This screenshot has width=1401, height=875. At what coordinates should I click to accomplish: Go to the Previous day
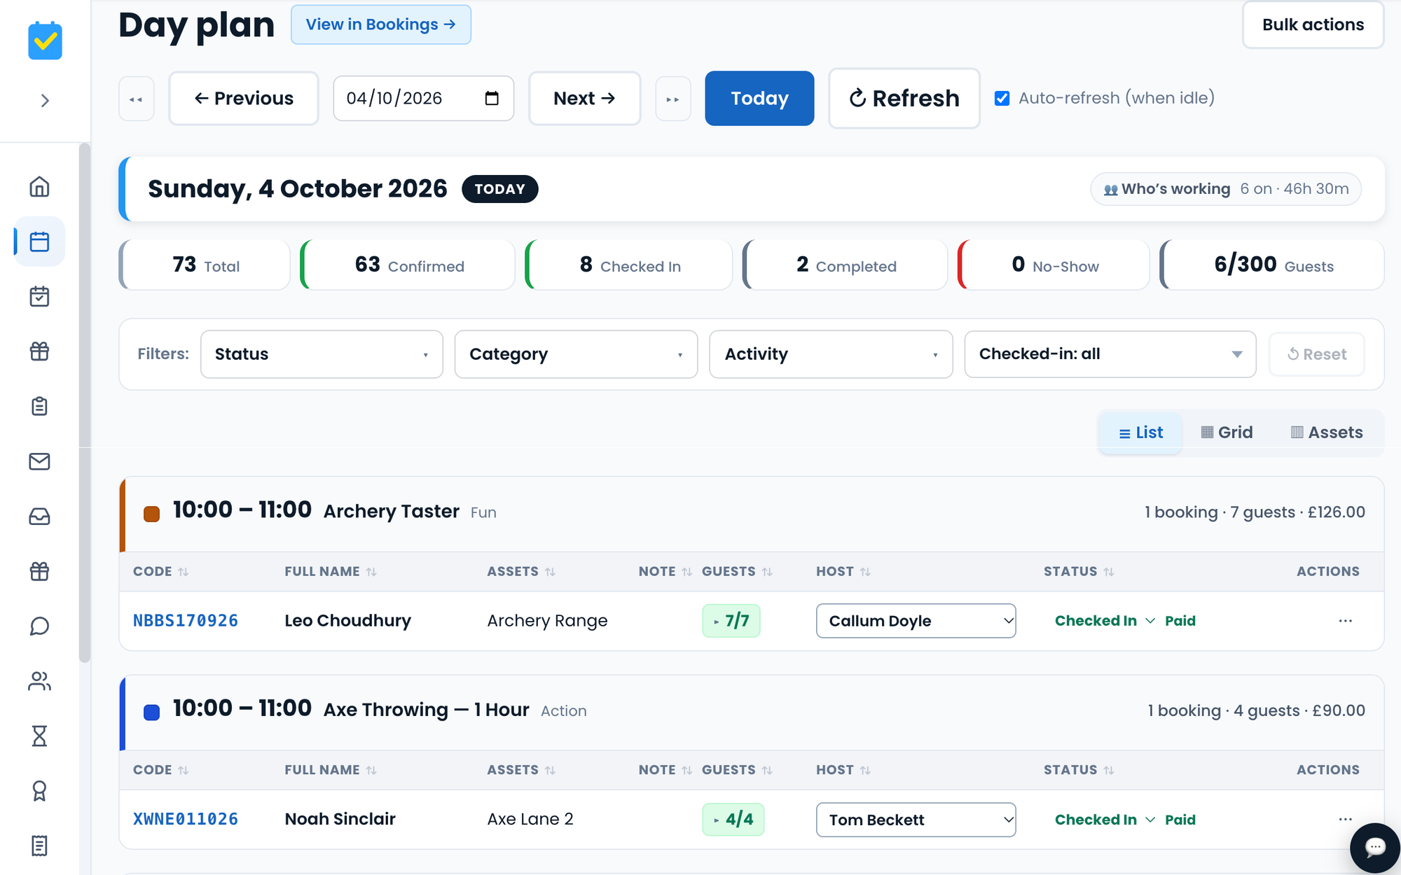[244, 99]
